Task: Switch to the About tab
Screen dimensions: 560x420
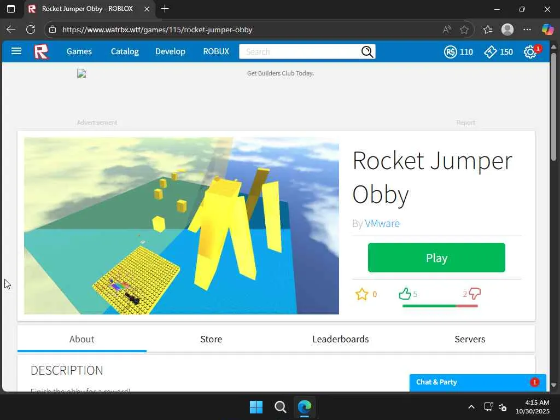Action: tap(82, 339)
